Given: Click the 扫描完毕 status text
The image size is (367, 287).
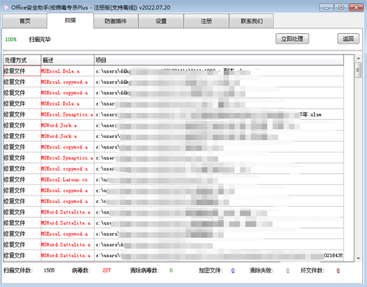Looking at the screenshot, I should (40, 39).
